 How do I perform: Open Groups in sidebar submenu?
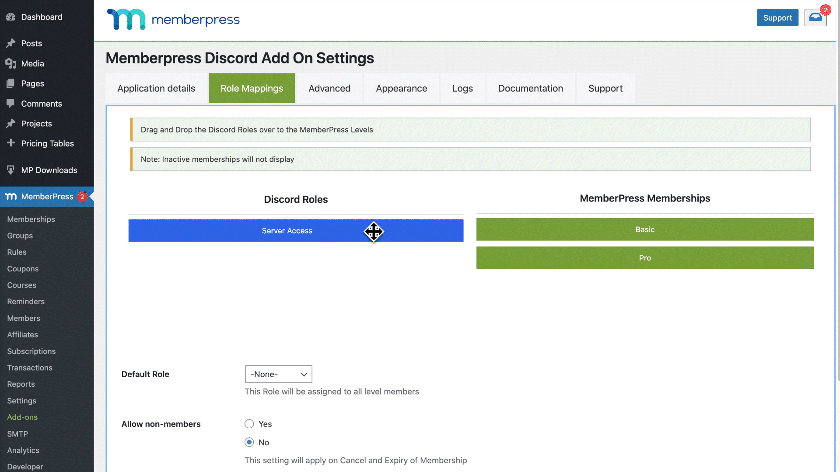[x=20, y=236]
